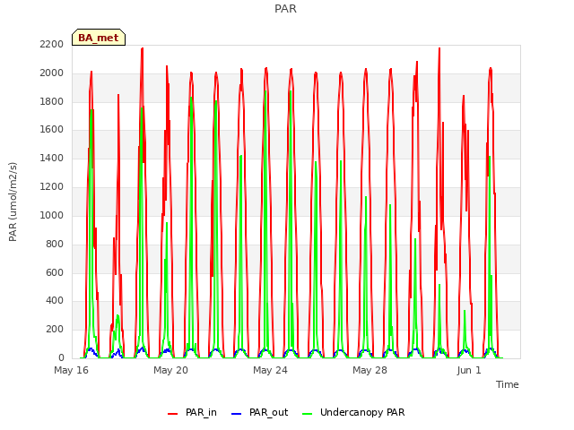Screen dimensions: 574x430
Task: Click the BA_met annotation label
Action: click(x=99, y=38)
